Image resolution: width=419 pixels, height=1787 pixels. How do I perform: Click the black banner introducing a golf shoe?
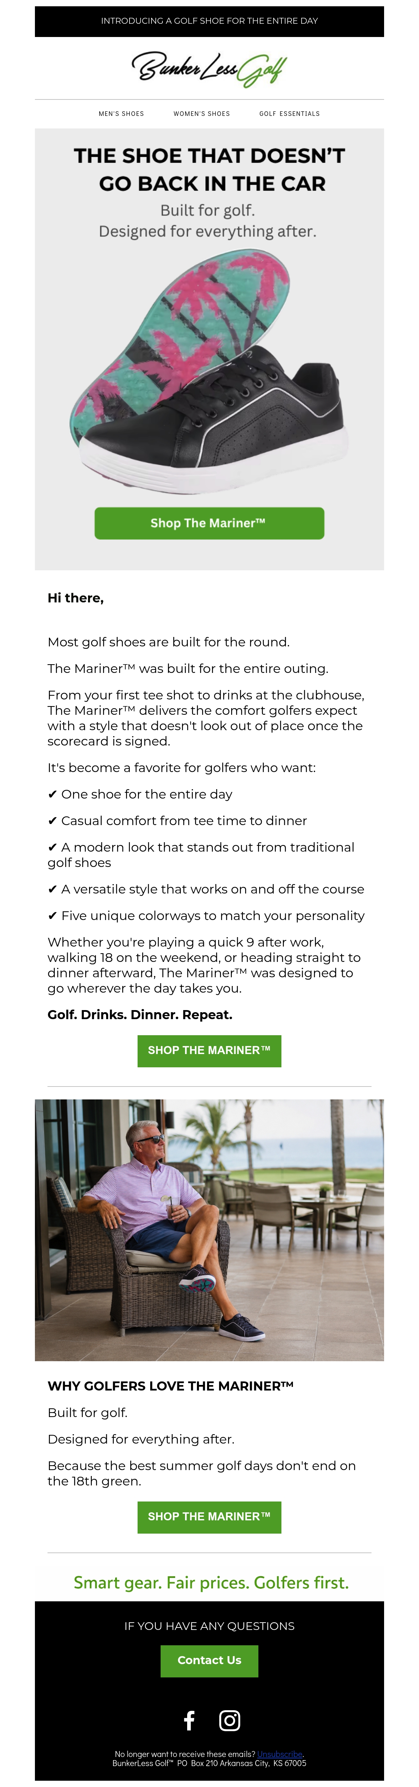coord(209,21)
